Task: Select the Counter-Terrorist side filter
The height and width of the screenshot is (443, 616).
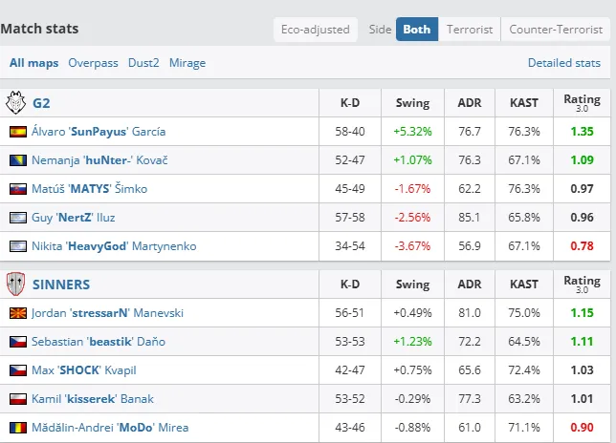Action: click(x=557, y=30)
